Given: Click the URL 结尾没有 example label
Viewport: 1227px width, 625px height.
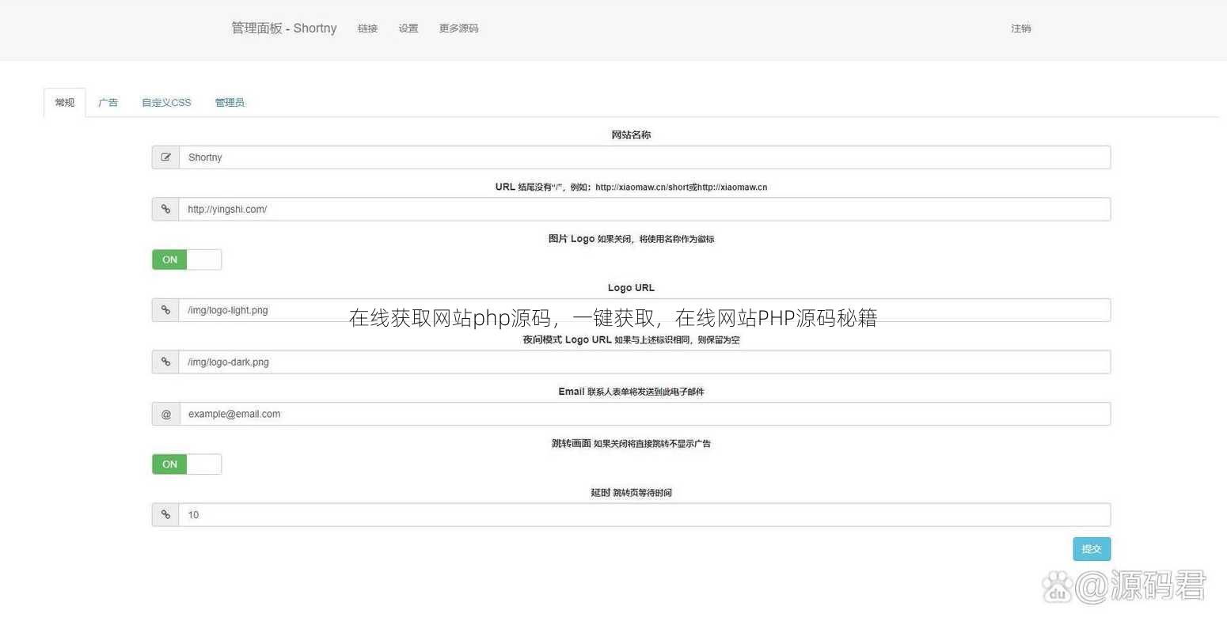Looking at the screenshot, I should coord(631,187).
